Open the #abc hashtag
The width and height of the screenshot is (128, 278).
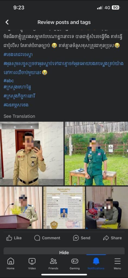(9, 81)
